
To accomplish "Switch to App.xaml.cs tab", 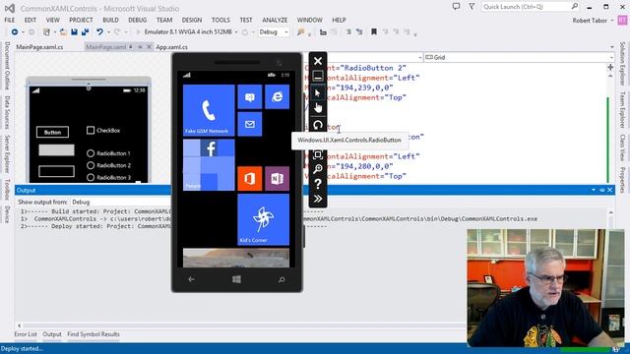I will [171, 47].
